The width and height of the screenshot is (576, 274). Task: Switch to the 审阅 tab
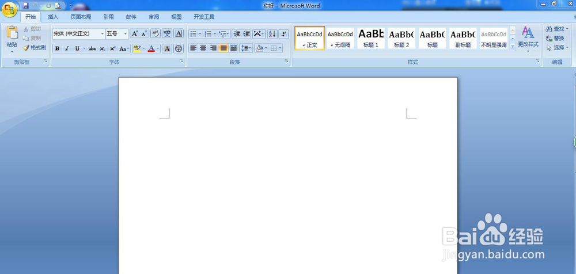pos(154,17)
